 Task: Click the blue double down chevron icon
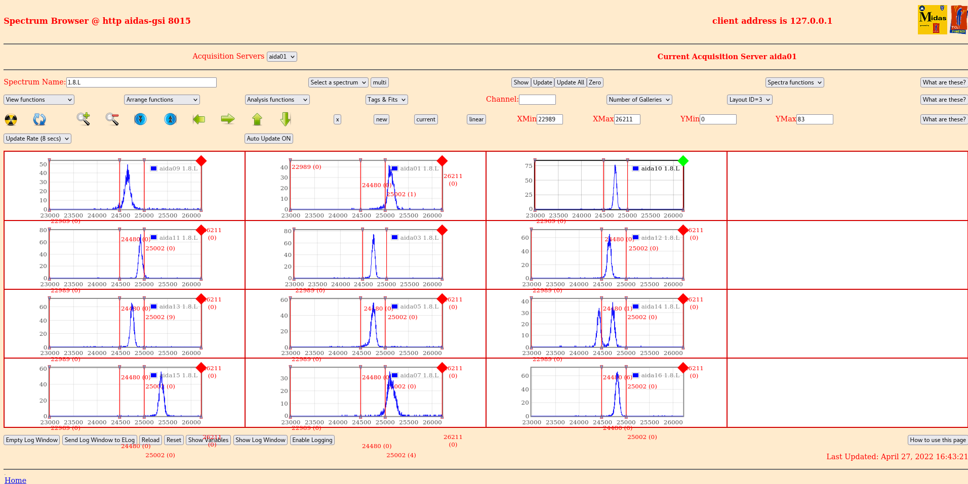pyautogui.click(x=140, y=119)
